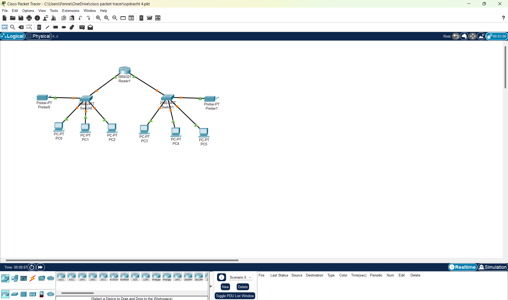Choose the Add Simple PDU envelope

(x=82, y=27)
